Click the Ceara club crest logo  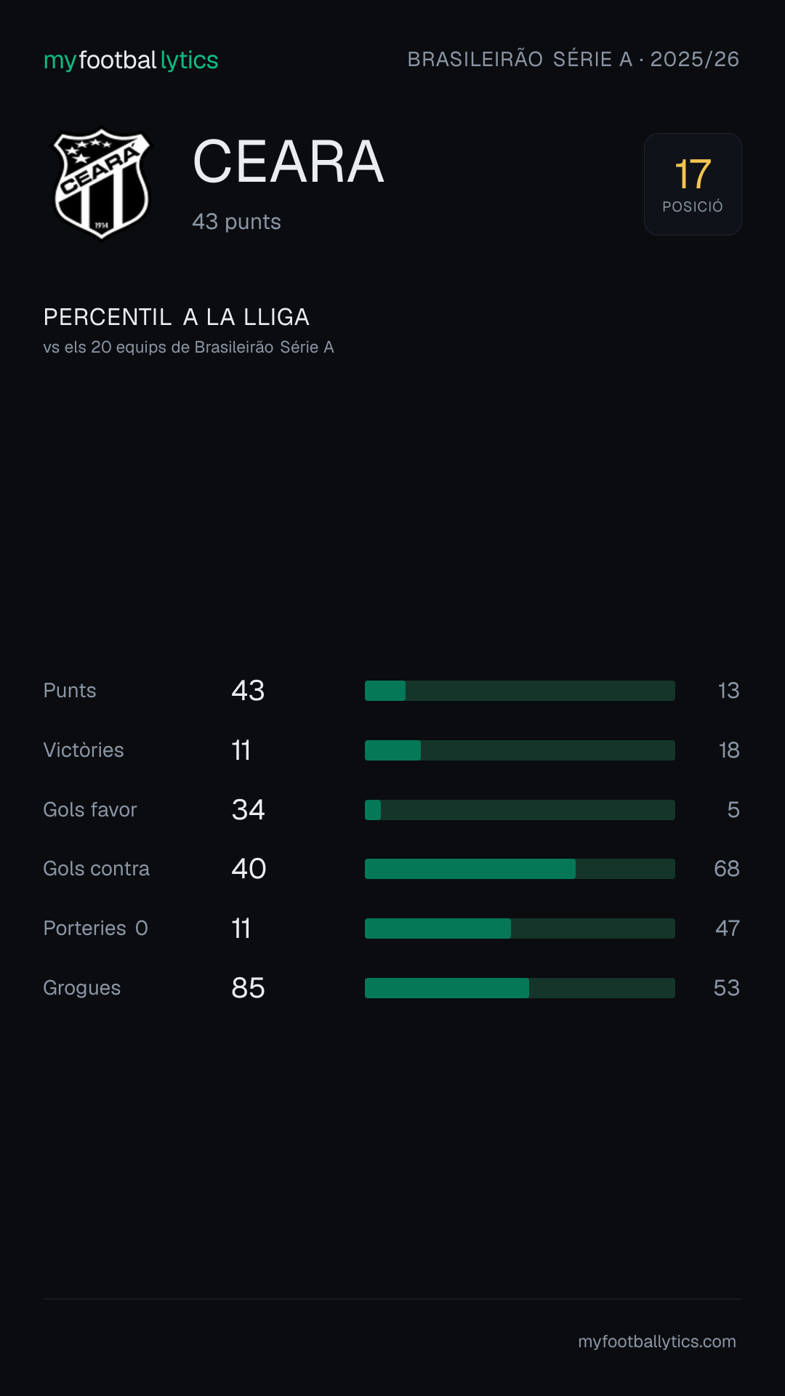(102, 184)
